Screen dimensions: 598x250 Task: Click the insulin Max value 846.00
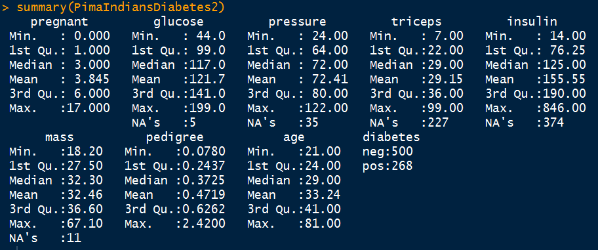click(x=565, y=108)
